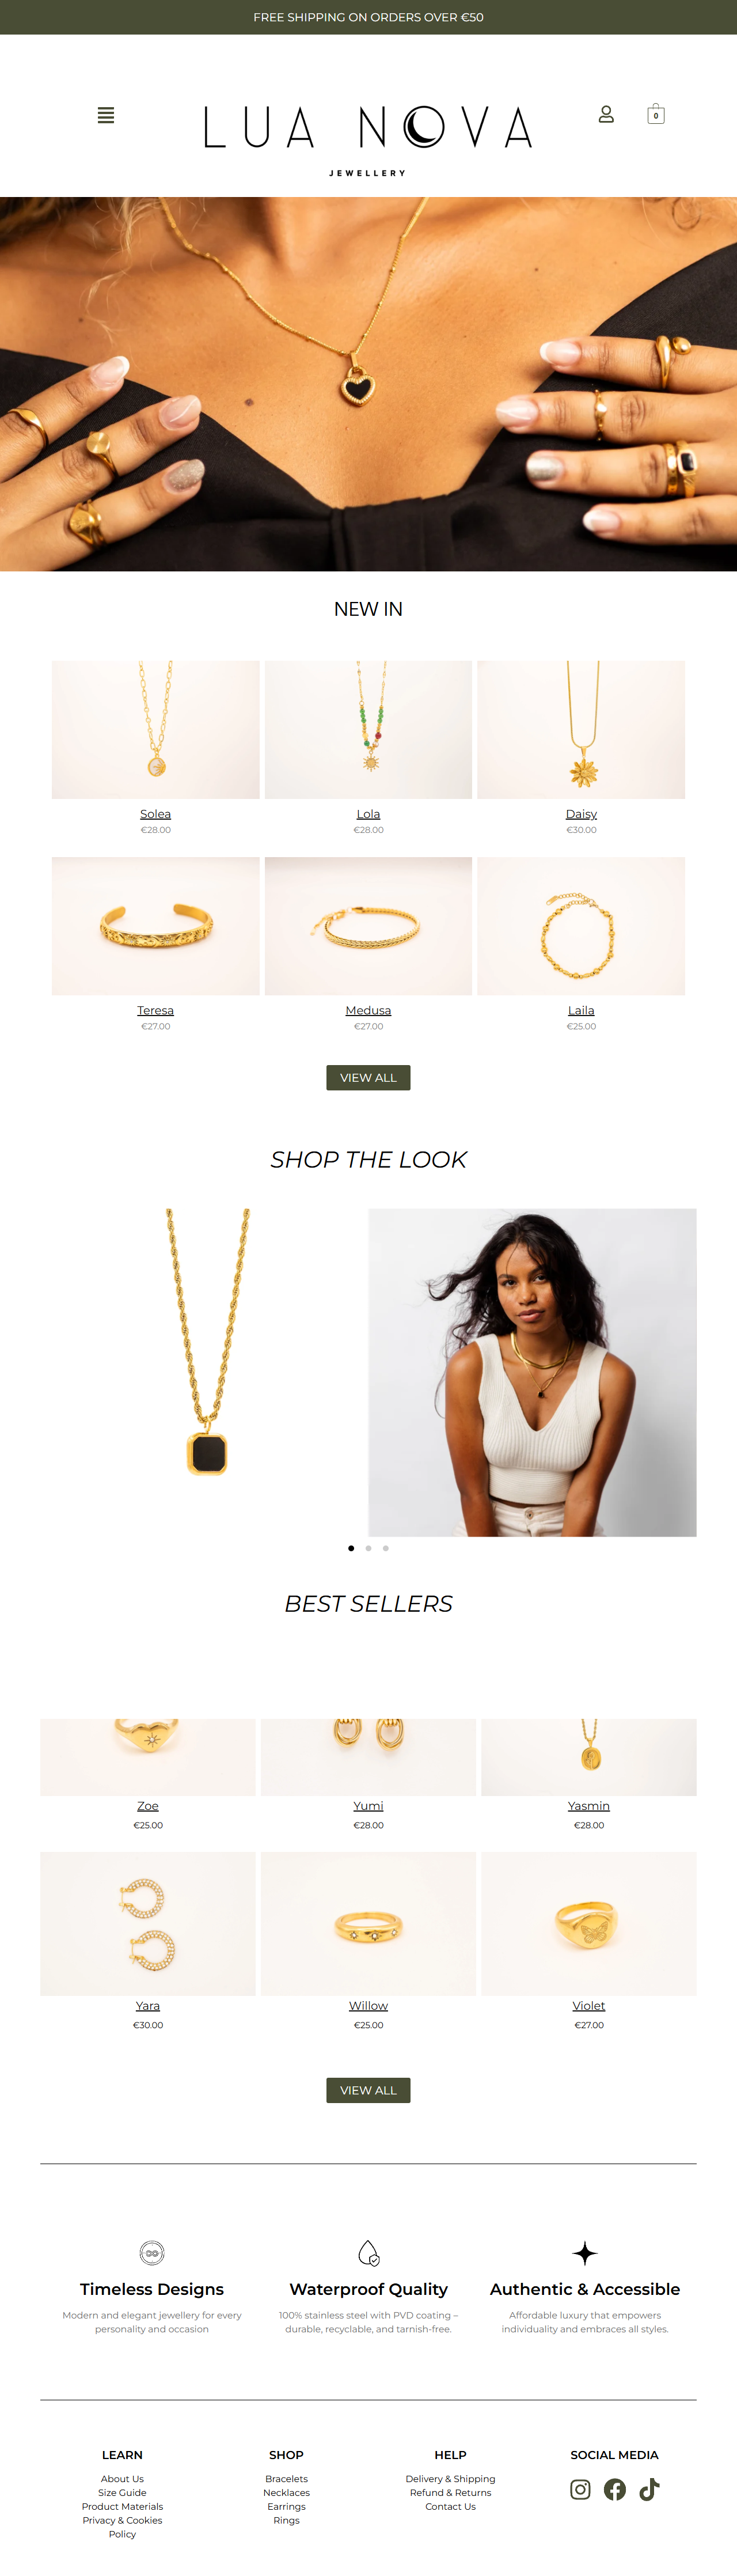Click the Waterproof Quality droplet icon
Viewport: 737px width, 2576px height.
[368, 2253]
